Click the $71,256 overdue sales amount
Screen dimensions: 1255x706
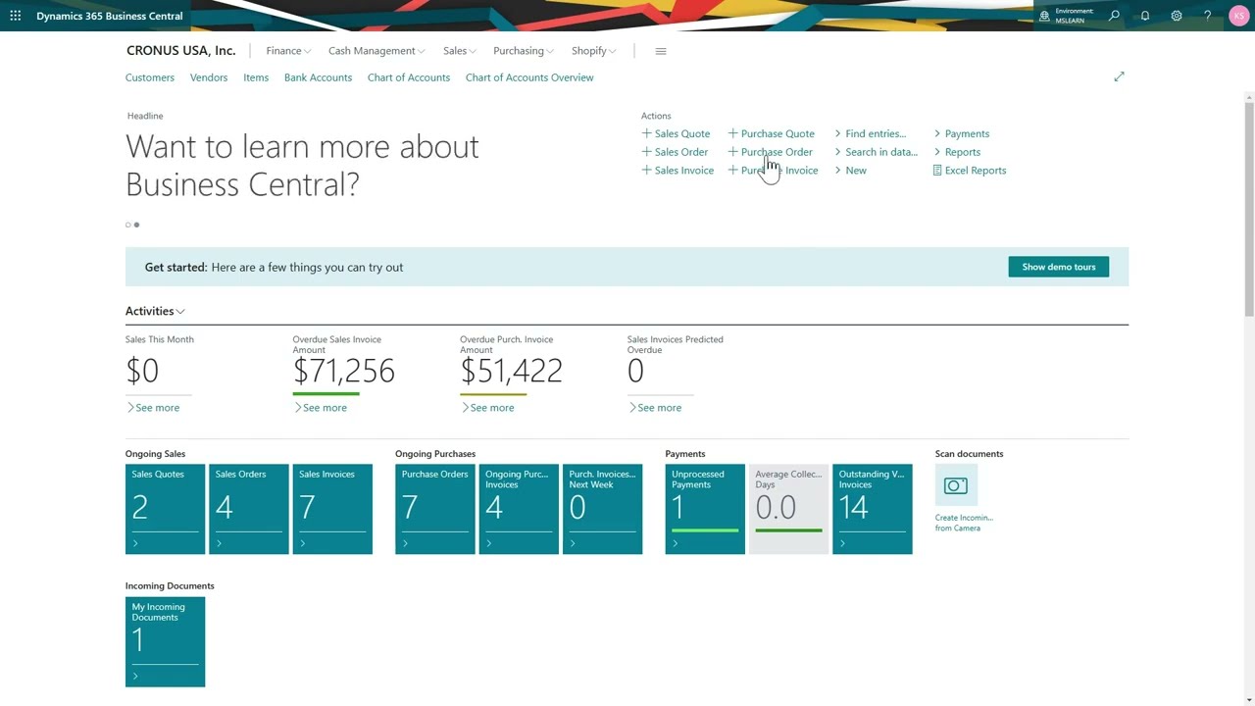tap(344, 371)
